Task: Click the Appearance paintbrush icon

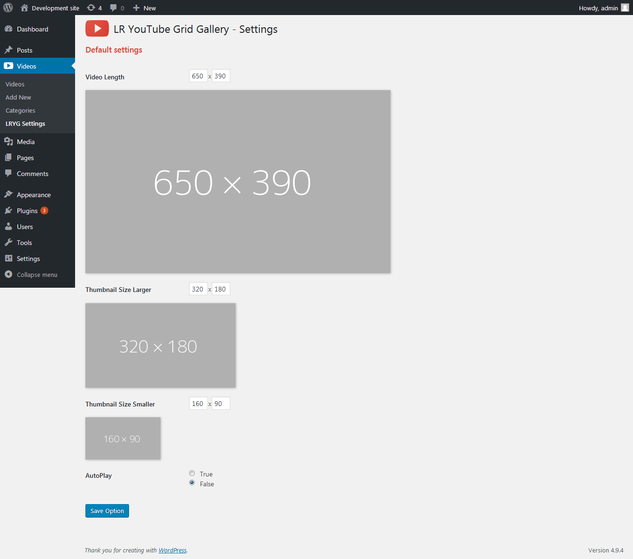Action: click(x=8, y=194)
